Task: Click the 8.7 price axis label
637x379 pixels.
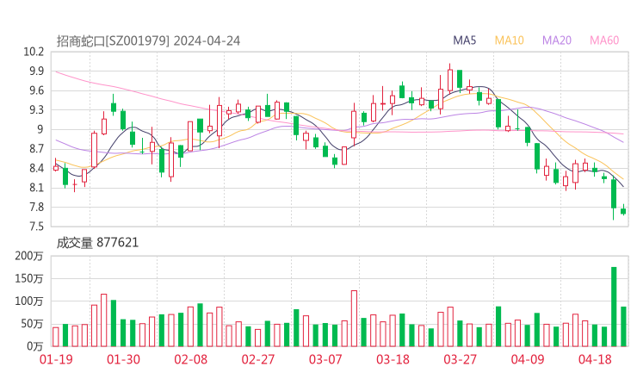Action: pyautogui.click(x=36, y=149)
